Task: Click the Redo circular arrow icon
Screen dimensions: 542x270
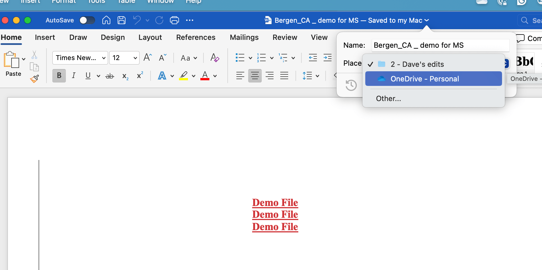Action: (159, 20)
